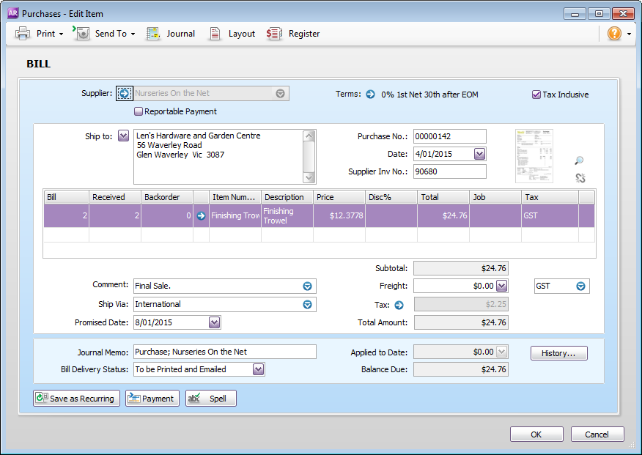Click the Terms arrow icon
This screenshot has width=642, height=455.
tap(370, 95)
